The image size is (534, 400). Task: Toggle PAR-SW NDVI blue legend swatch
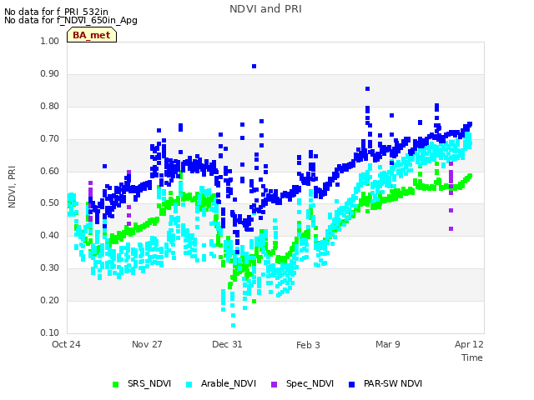click(352, 384)
